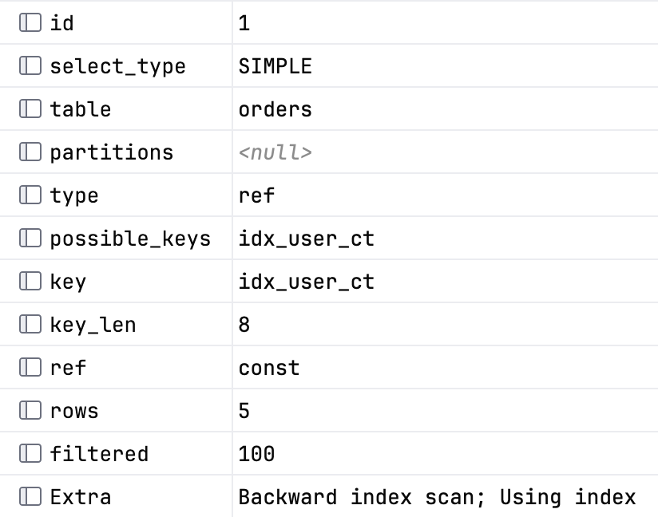
Task: Click the filtered row header label
Action: 99,454
